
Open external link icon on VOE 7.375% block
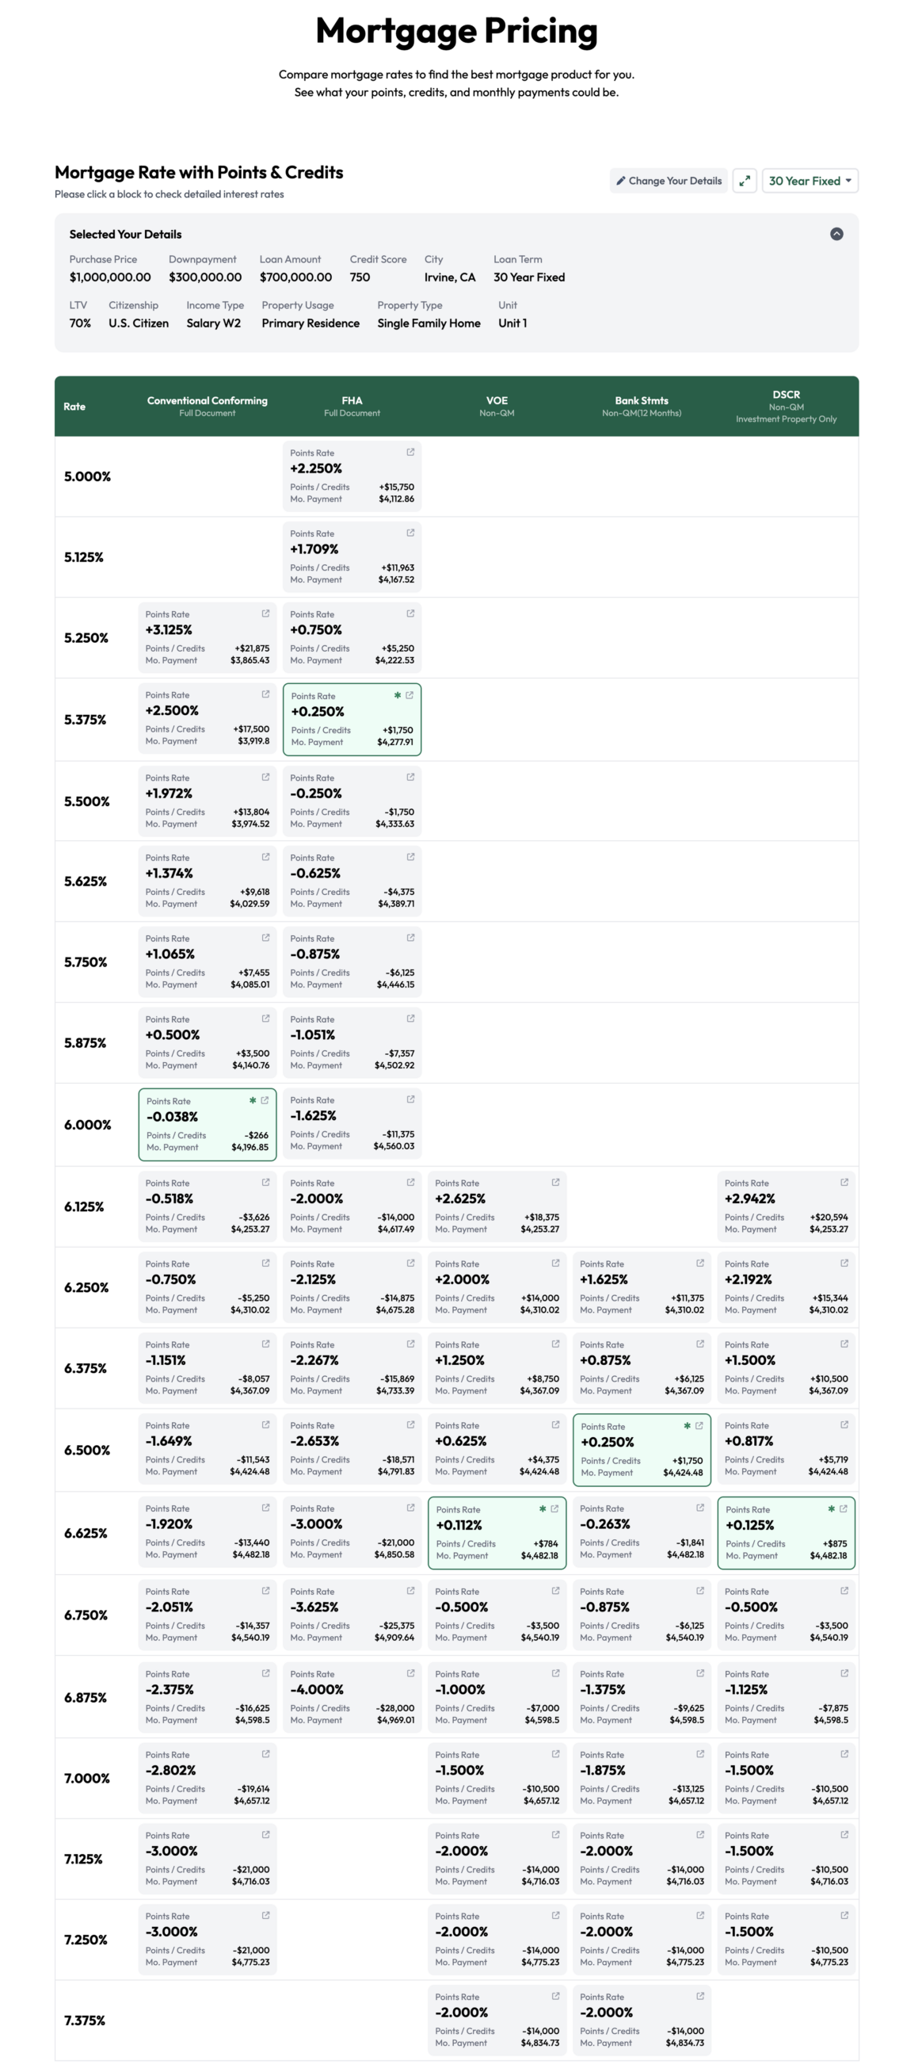click(x=554, y=1996)
